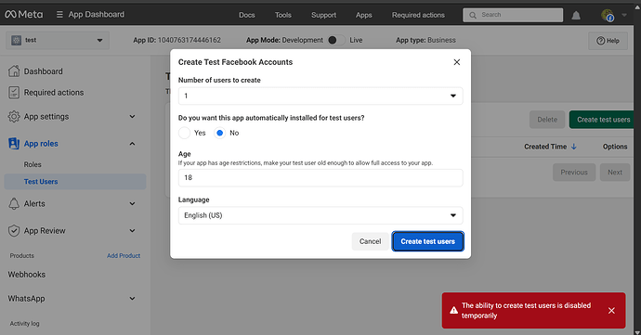
Task: Click the Alerts bell icon in sidebar
Action: pyautogui.click(x=14, y=203)
